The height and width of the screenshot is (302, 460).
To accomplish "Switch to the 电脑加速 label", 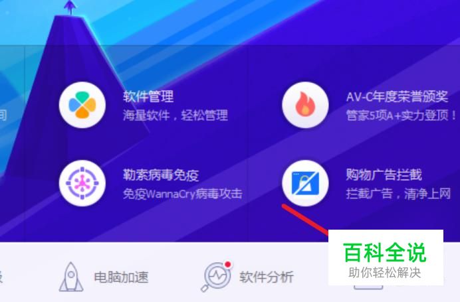I will tap(121, 277).
